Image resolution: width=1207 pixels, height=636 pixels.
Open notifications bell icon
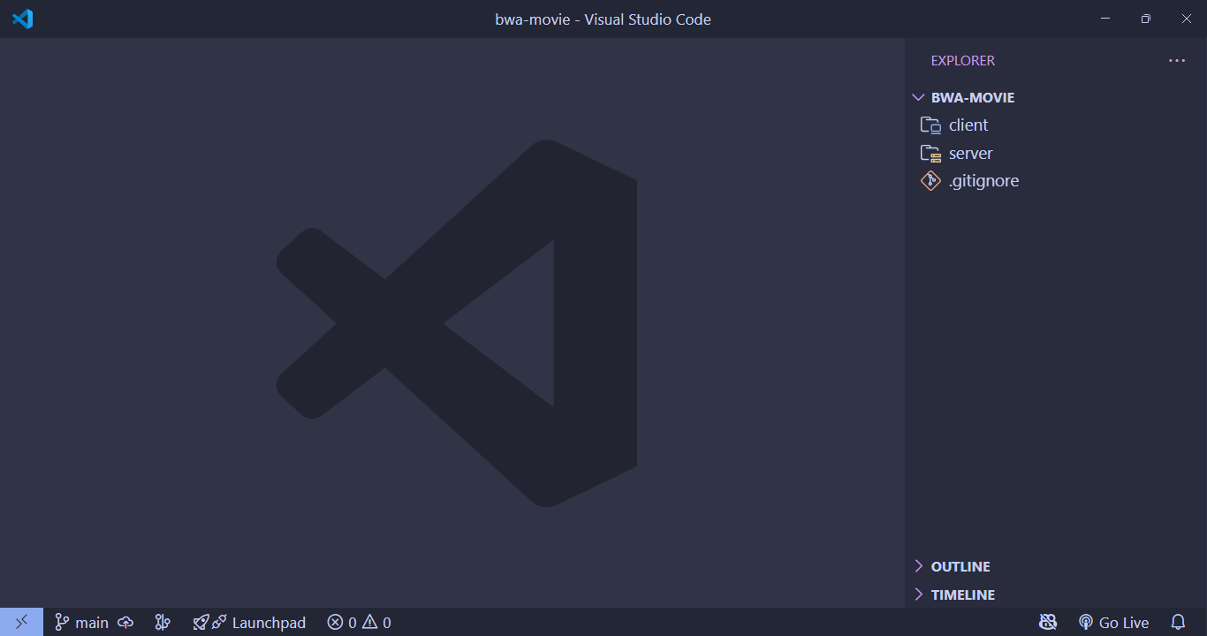[1178, 623]
